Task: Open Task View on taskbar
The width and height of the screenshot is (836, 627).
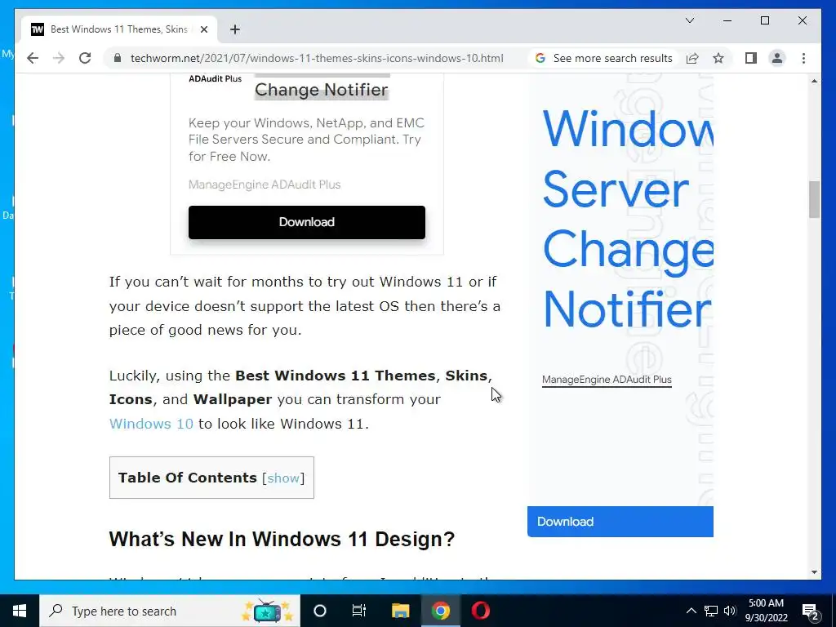Action: pyautogui.click(x=359, y=611)
